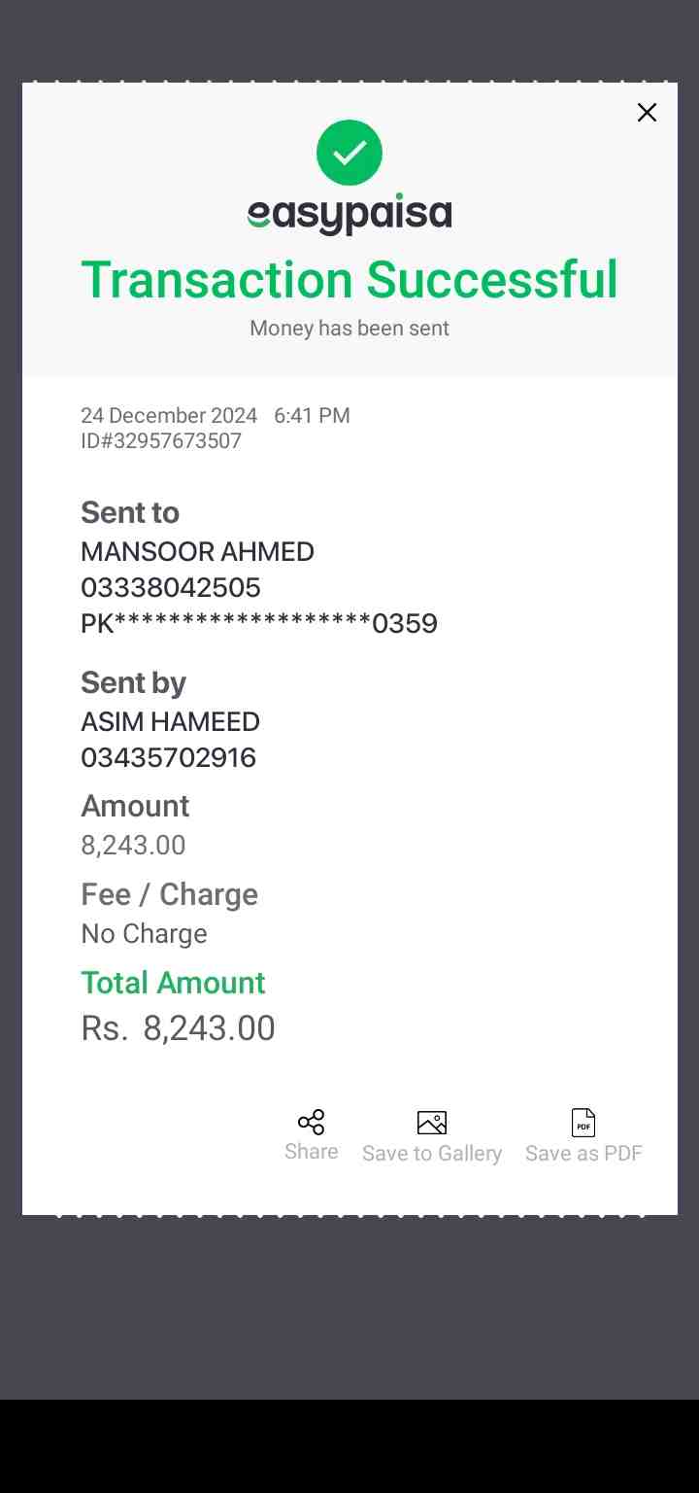Viewport: 699px width, 1493px height.
Task: Tap sender phone number 03435702916
Action: [169, 757]
